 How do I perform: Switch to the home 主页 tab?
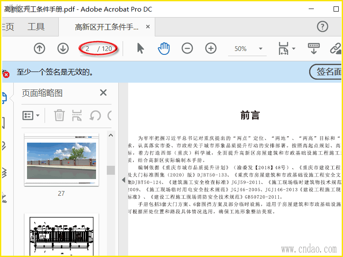8,27
